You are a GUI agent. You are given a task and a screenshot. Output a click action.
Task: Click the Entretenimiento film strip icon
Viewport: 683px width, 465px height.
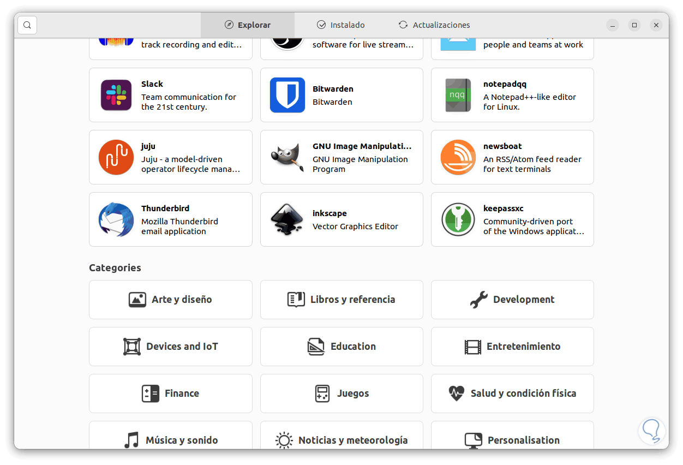coord(472,347)
